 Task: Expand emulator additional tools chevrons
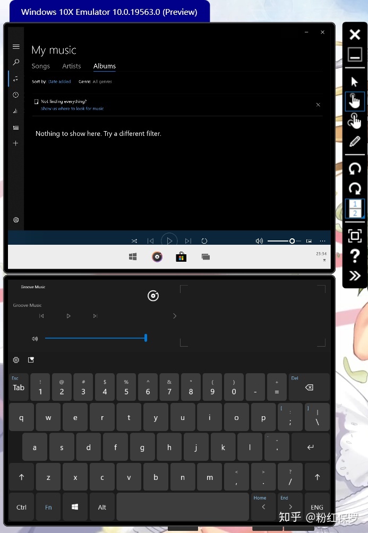pos(355,276)
